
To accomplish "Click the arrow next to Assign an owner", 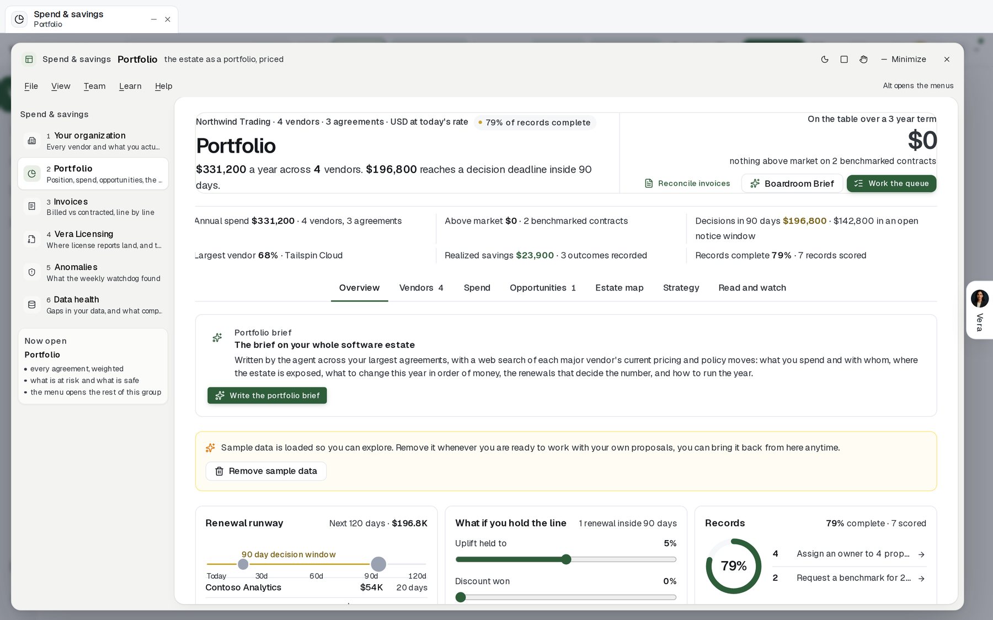I will pos(921,554).
